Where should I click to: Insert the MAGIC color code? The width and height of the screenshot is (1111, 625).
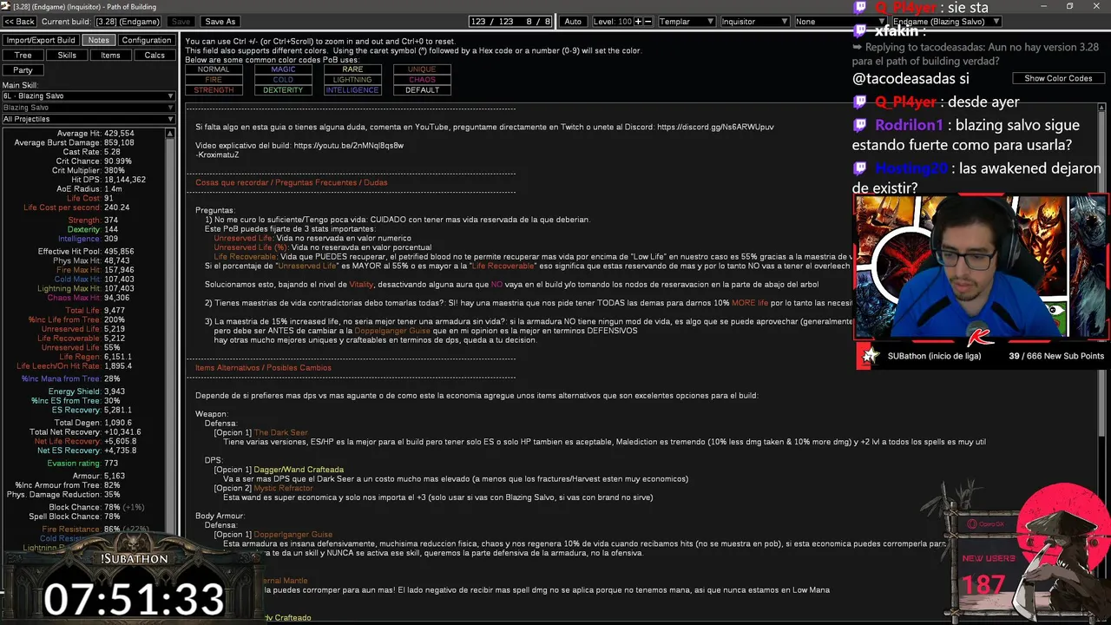[x=283, y=69]
